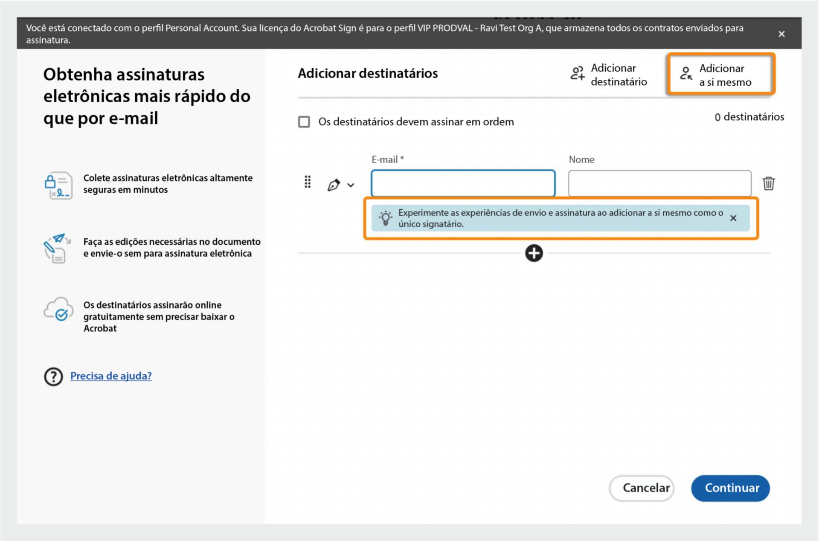Screen dimensions: 819x541
Task: Click the drag handle dots on recipient row
Action: [308, 182]
